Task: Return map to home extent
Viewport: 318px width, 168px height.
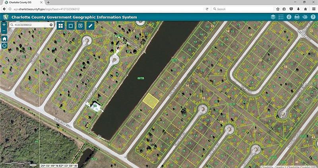Action: point(4,39)
